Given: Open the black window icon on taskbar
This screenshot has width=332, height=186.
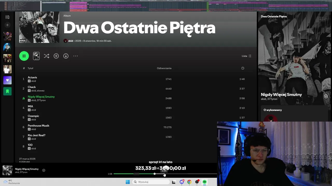Looking at the screenshot, I should (174, 182).
